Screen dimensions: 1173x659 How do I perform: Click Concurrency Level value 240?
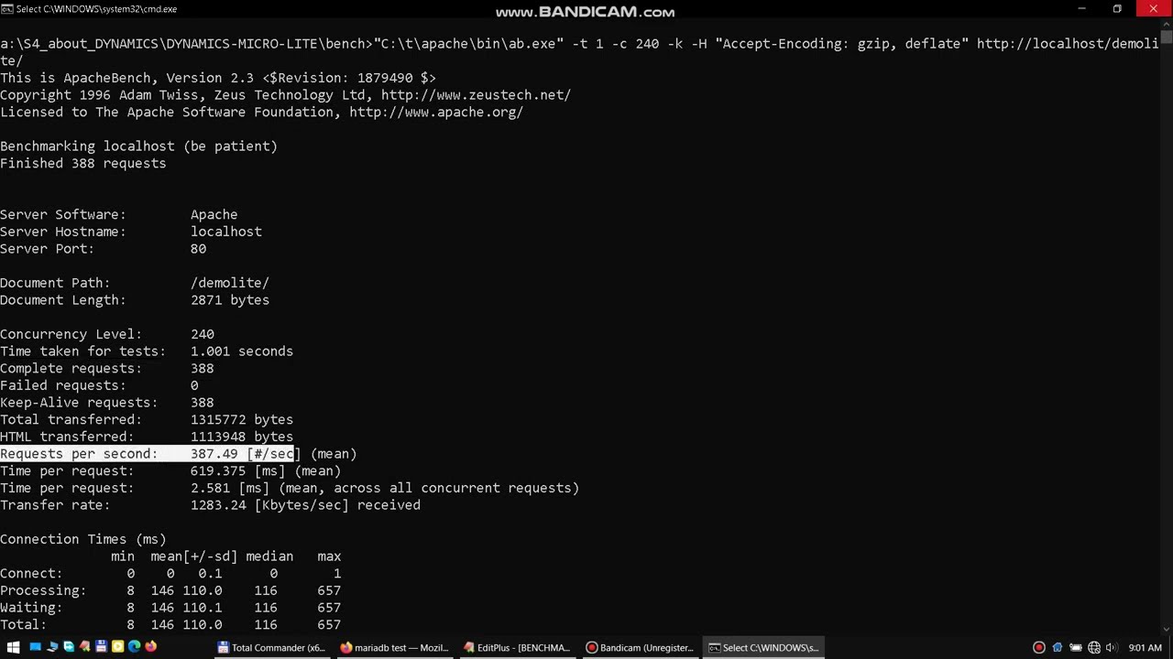click(203, 334)
